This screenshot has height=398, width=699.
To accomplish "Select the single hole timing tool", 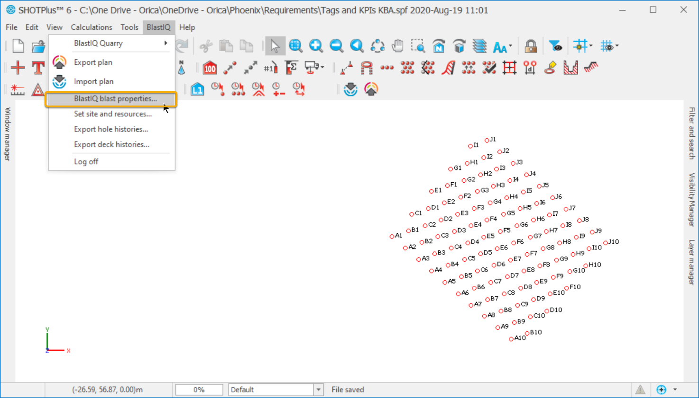I will tap(218, 89).
